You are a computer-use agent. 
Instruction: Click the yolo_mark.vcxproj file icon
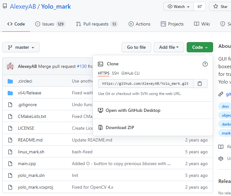(10, 187)
